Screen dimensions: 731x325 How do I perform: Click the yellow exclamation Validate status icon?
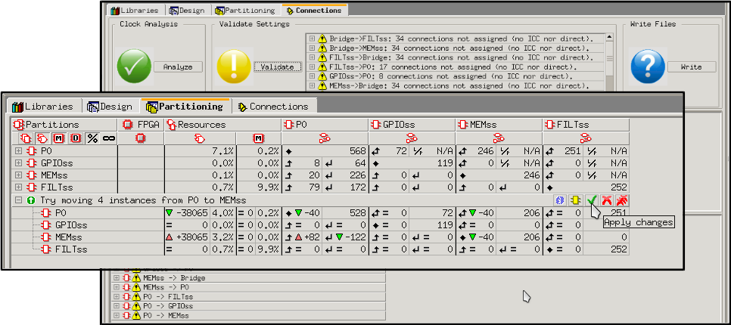tap(234, 67)
